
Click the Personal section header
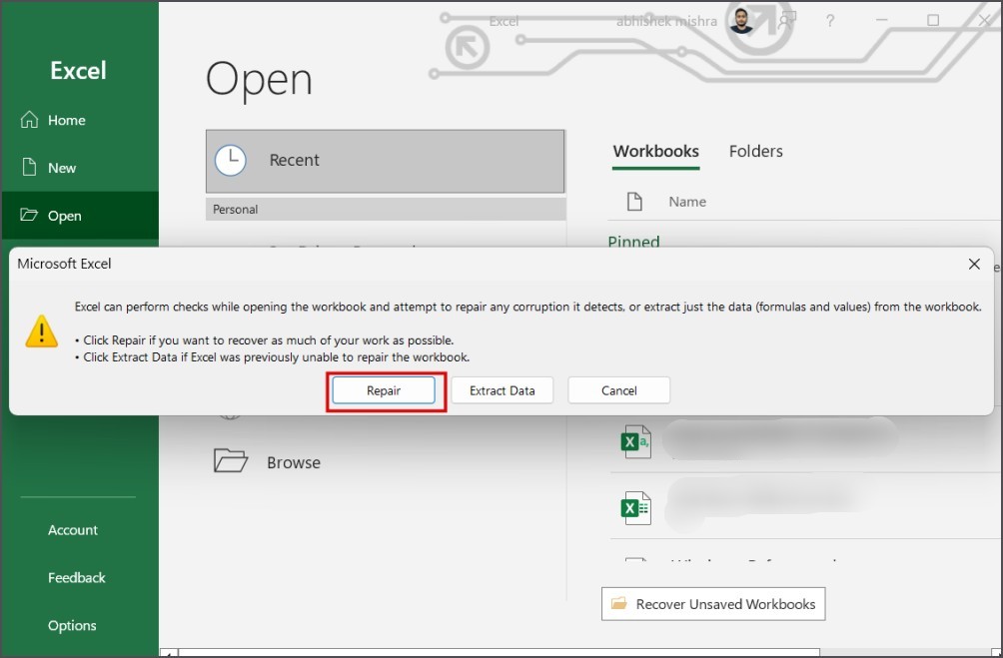point(386,209)
